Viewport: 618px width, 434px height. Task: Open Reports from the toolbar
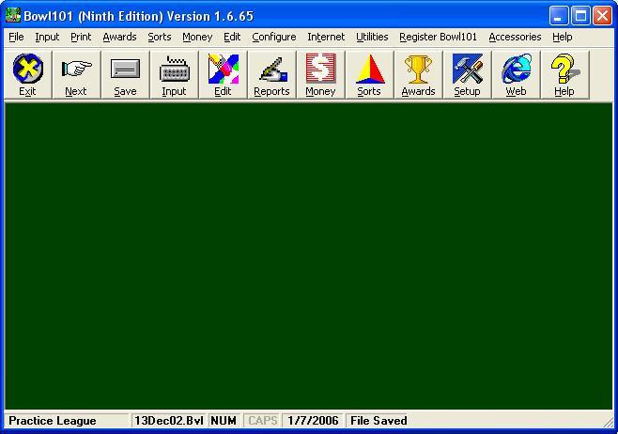(271, 74)
